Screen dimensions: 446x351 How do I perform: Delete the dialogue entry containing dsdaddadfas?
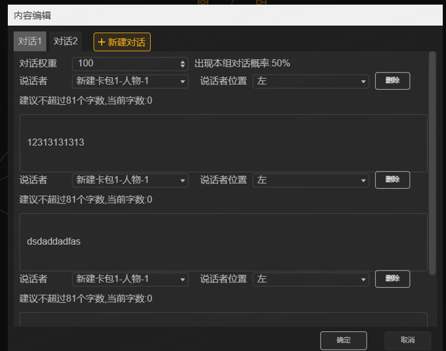392,179
